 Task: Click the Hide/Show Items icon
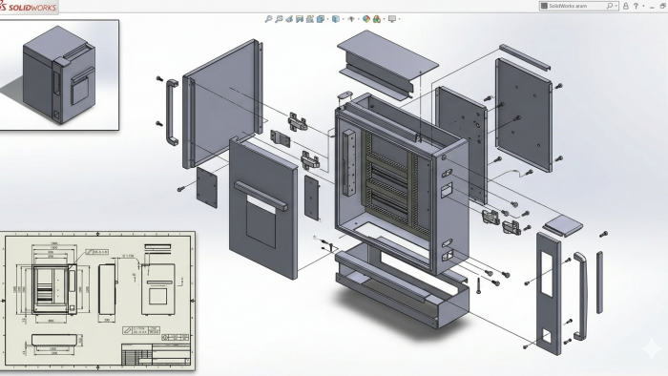[351, 19]
